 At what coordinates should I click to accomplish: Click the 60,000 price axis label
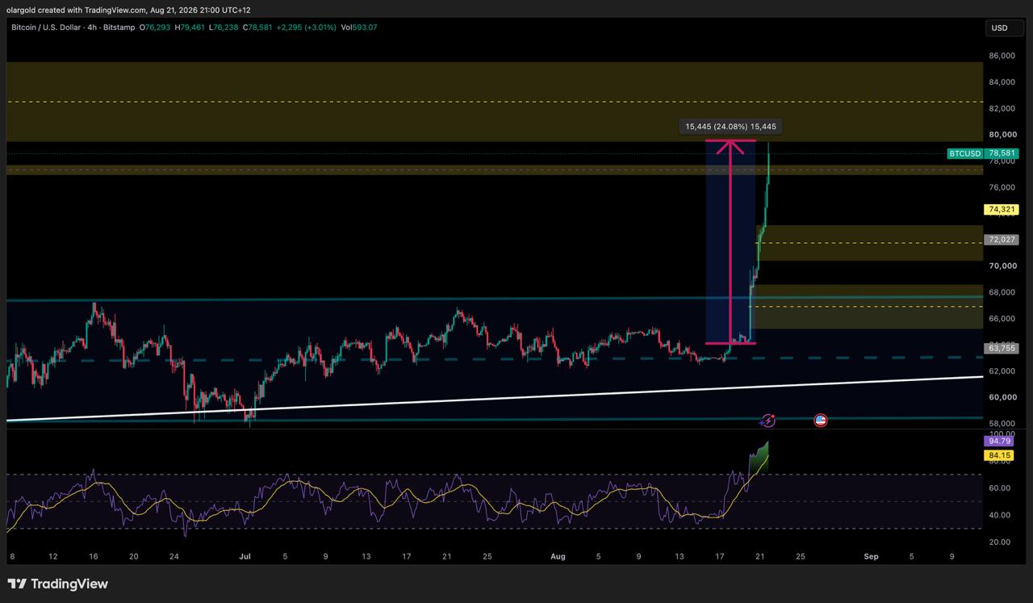[x=1002, y=397]
